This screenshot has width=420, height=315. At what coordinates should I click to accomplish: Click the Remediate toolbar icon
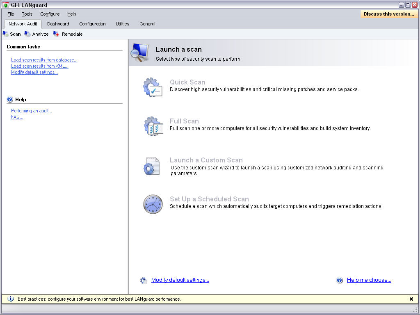click(x=56, y=34)
